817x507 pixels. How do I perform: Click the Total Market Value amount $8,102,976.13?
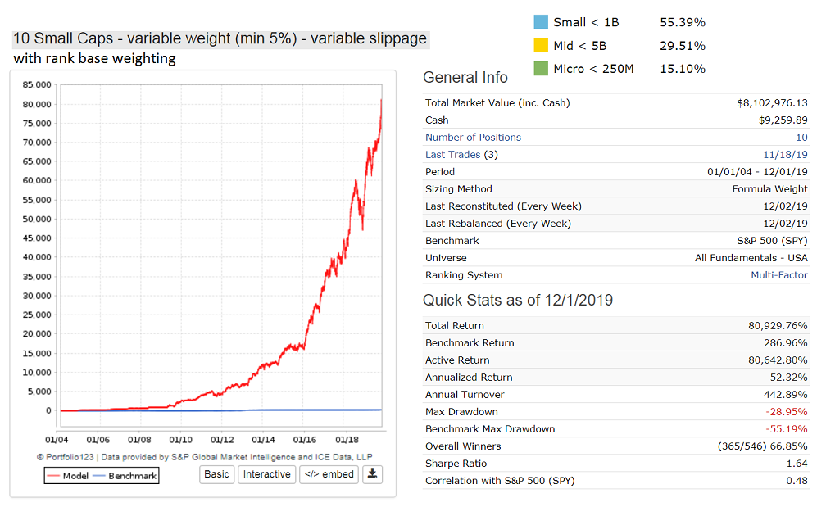click(772, 103)
